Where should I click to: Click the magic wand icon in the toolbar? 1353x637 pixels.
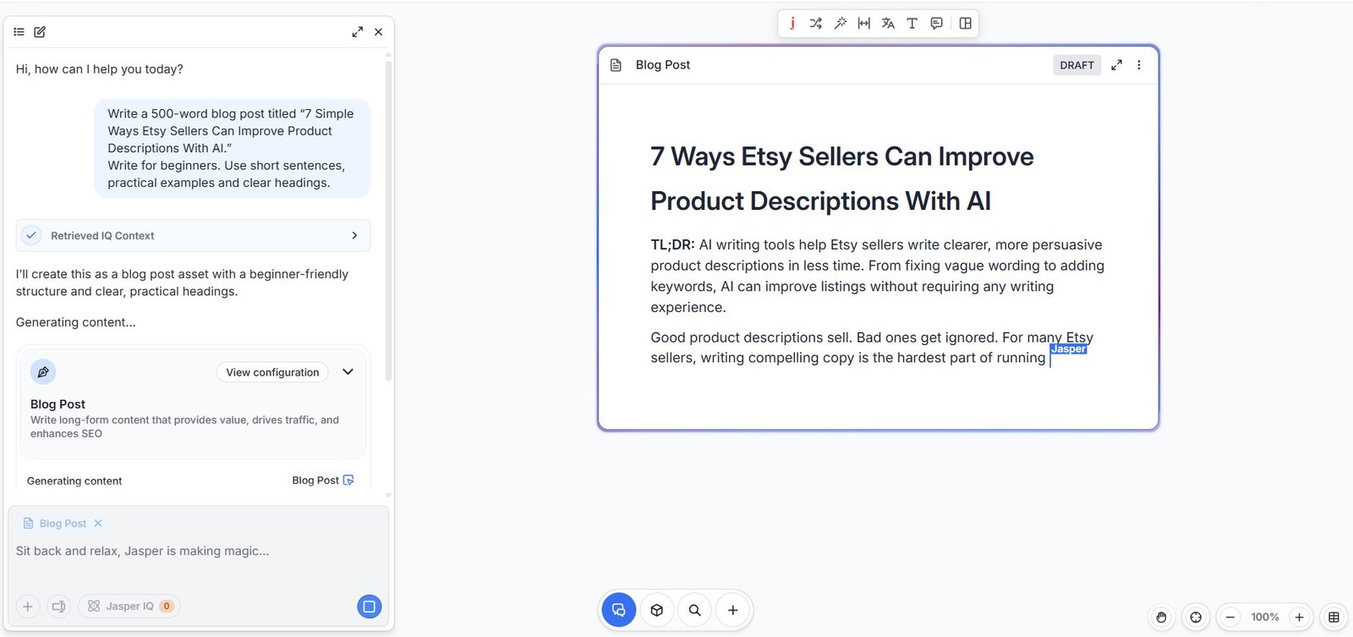[840, 24]
